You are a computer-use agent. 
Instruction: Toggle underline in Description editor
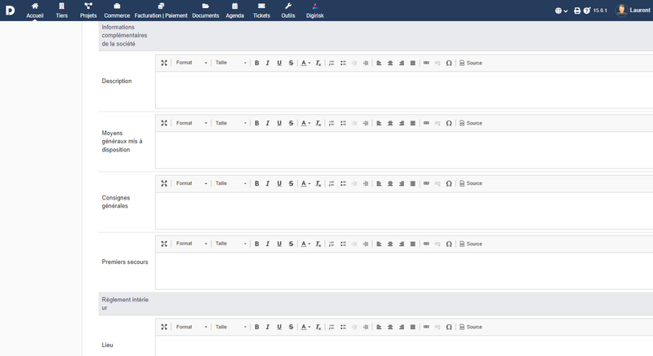pos(279,63)
